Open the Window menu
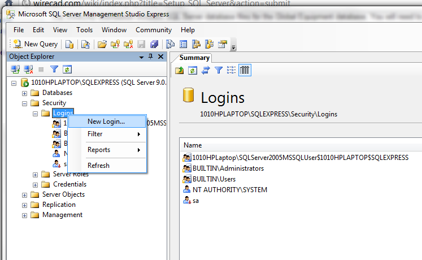 pyautogui.click(x=114, y=30)
